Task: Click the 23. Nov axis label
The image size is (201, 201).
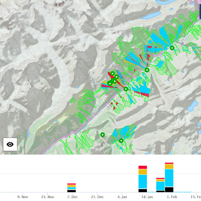Action: point(48,197)
